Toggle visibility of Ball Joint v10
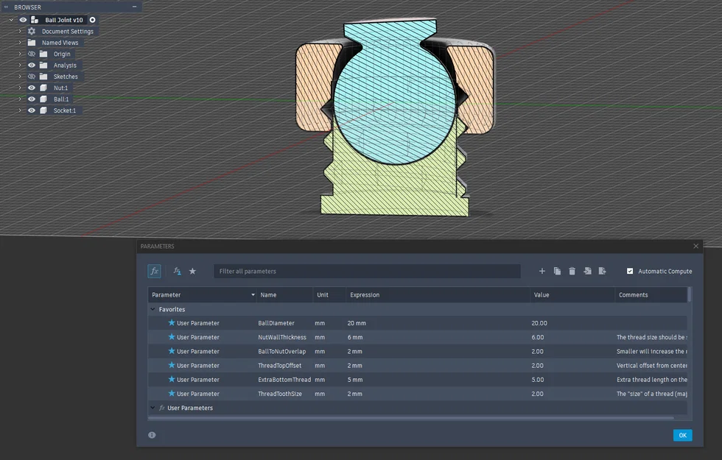Image resolution: width=722 pixels, height=460 pixels. pos(23,20)
